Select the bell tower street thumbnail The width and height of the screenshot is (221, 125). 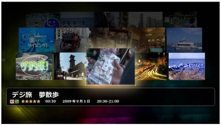tap(70, 66)
